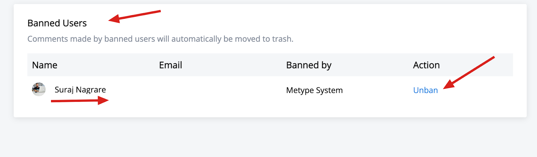Click the empty Email cell for Suraj Nagrare
Image resolution: width=537 pixels, height=157 pixels.
coord(218,90)
